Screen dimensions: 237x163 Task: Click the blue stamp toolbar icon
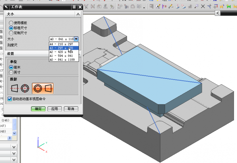pyautogui.click(x=177, y=6)
